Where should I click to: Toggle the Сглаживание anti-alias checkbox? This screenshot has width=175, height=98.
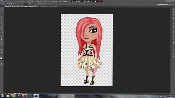[x=29, y=4]
